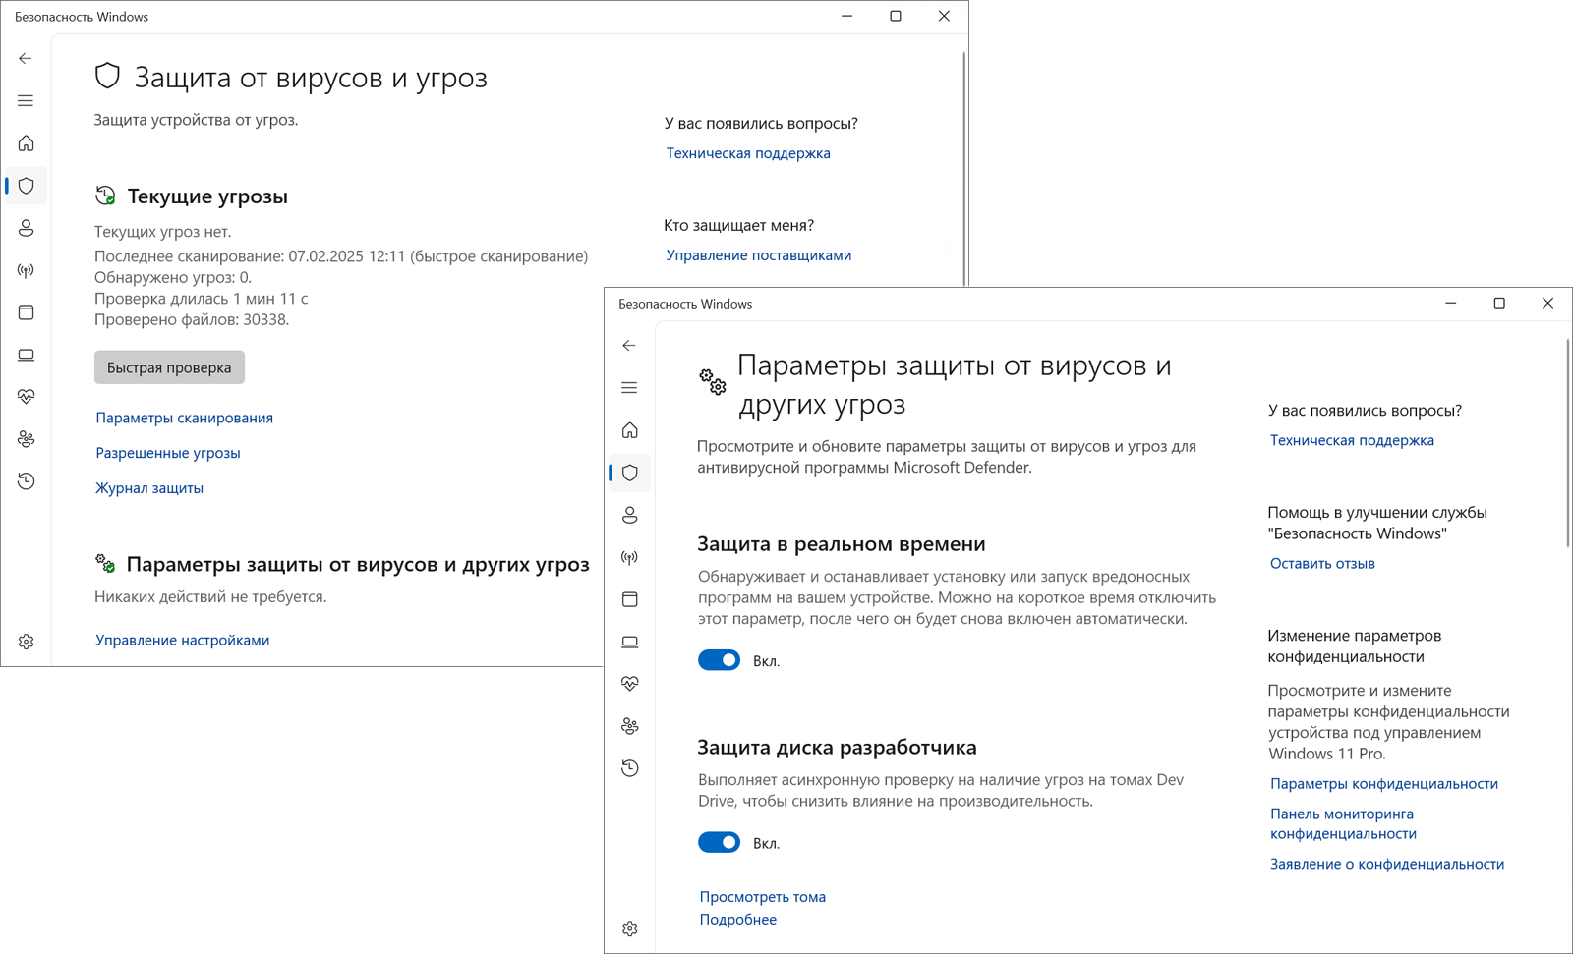The height and width of the screenshot is (954, 1573).
Task: Open Firewall and network icon in rear window
Action: coord(26,270)
